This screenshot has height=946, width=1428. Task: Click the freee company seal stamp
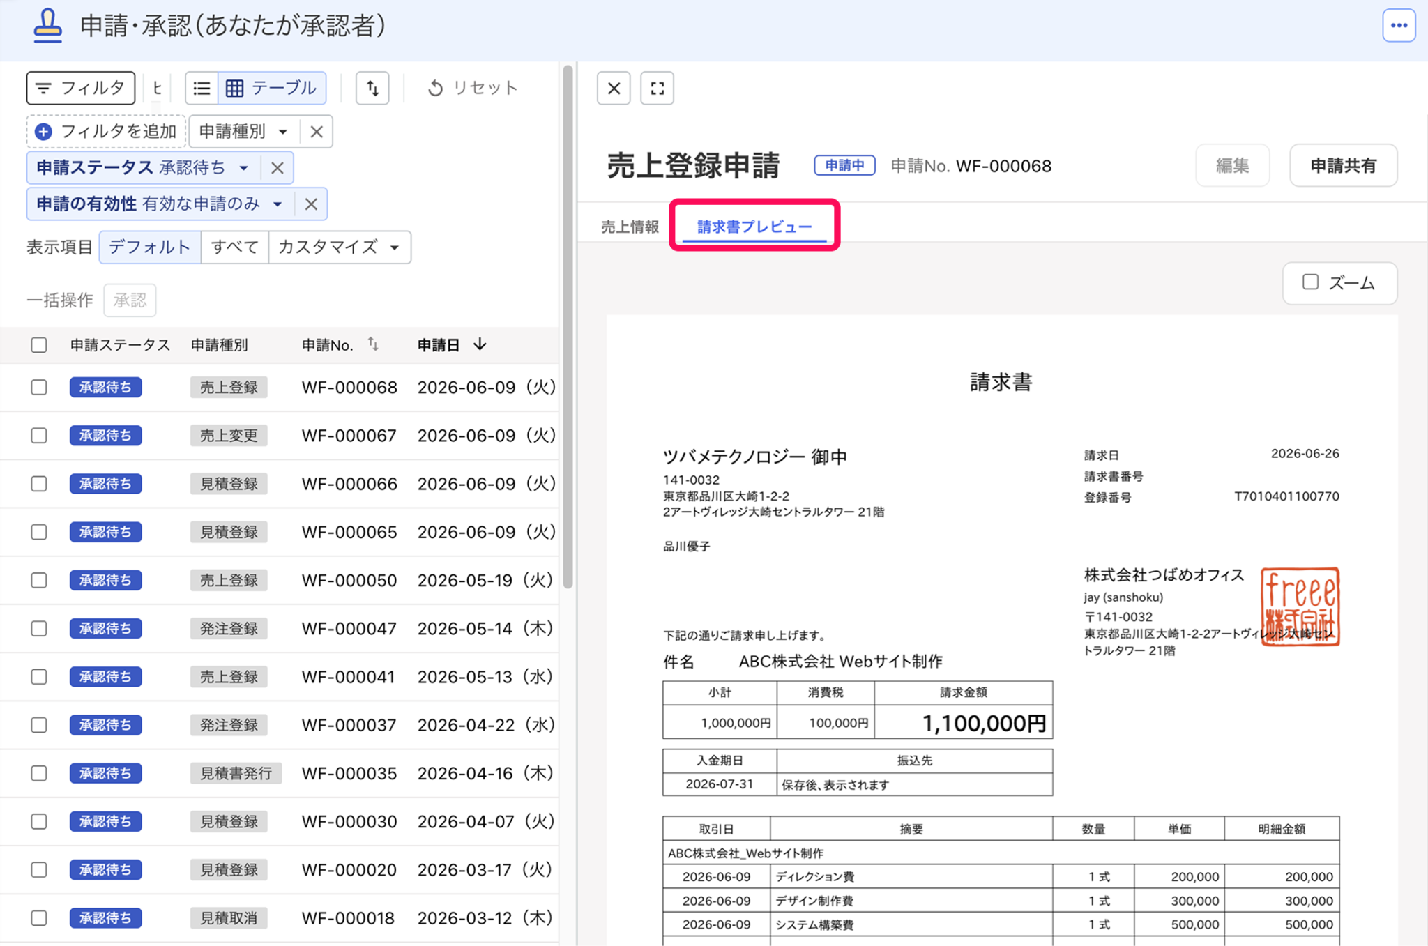click(1300, 606)
